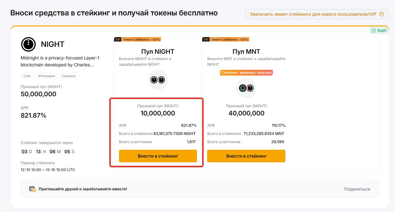
Task: Open the Правила rules tag
Action: tap(69, 76)
